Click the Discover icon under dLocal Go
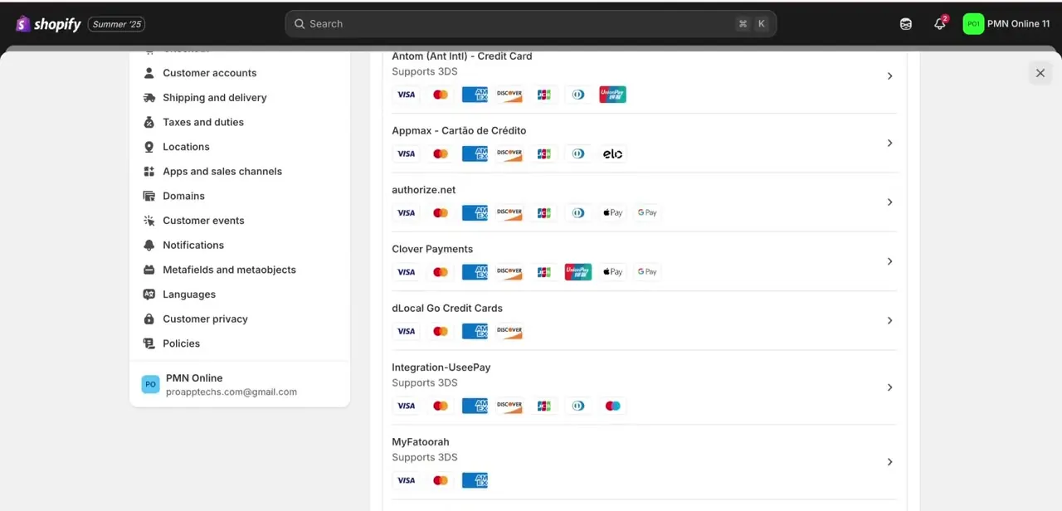 (x=509, y=331)
